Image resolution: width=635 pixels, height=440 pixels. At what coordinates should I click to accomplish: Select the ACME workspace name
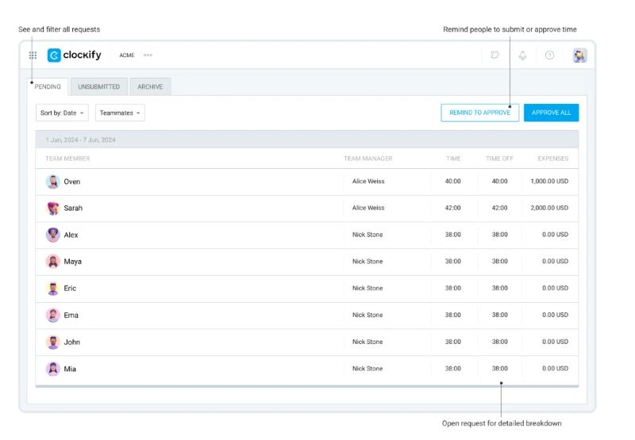127,55
